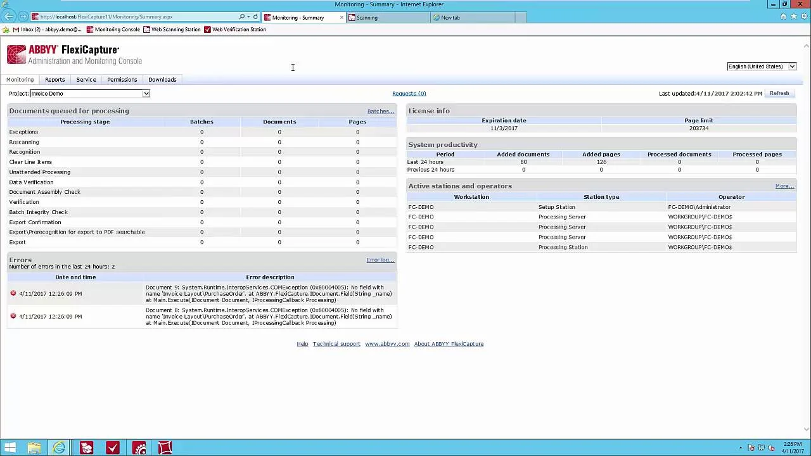Click the Batch Integrity Check stage
Viewport: 811px width, 456px height.
coord(38,212)
